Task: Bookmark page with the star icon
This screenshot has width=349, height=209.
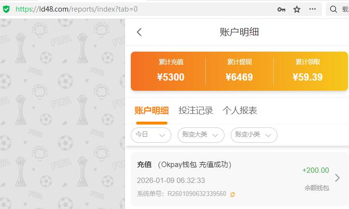Action: point(297,9)
